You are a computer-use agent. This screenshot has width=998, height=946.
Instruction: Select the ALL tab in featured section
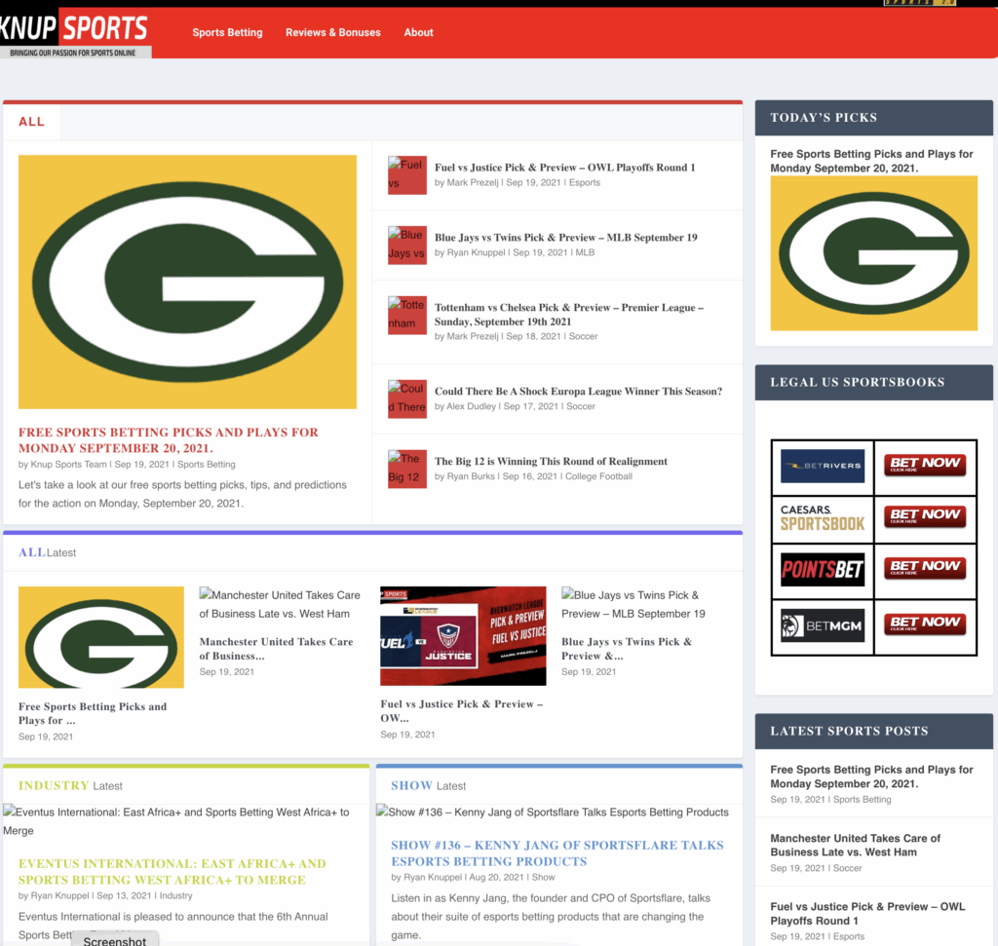coord(32,122)
